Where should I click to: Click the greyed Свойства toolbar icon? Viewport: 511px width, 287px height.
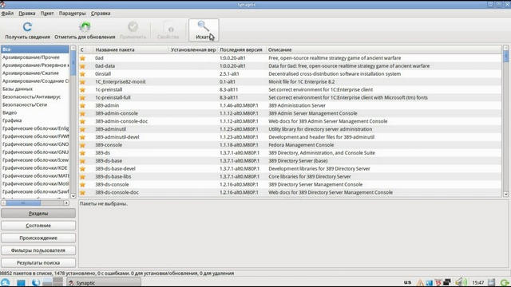[168, 26]
